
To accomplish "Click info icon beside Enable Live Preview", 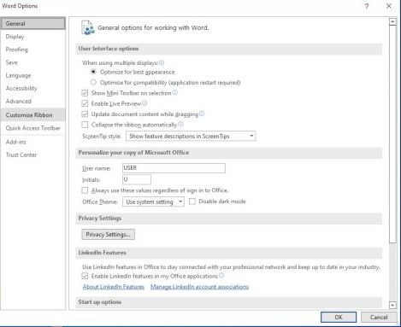I will 144,103.
